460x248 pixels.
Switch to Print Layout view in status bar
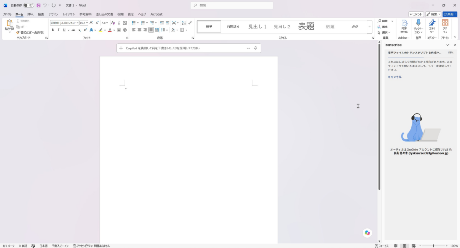pyautogui.click(x=405, y=246)
